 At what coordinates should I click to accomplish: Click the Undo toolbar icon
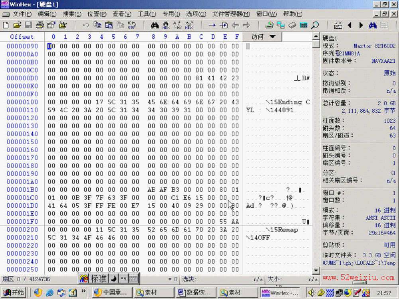[x=86, y=25]
